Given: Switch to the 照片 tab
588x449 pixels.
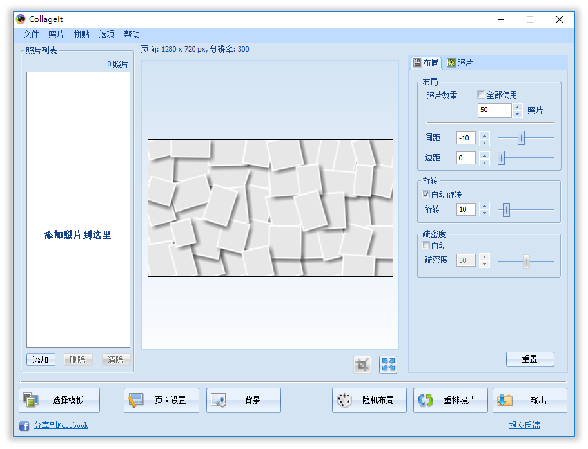Looking at the screenshot, I should tap(460, 62).
